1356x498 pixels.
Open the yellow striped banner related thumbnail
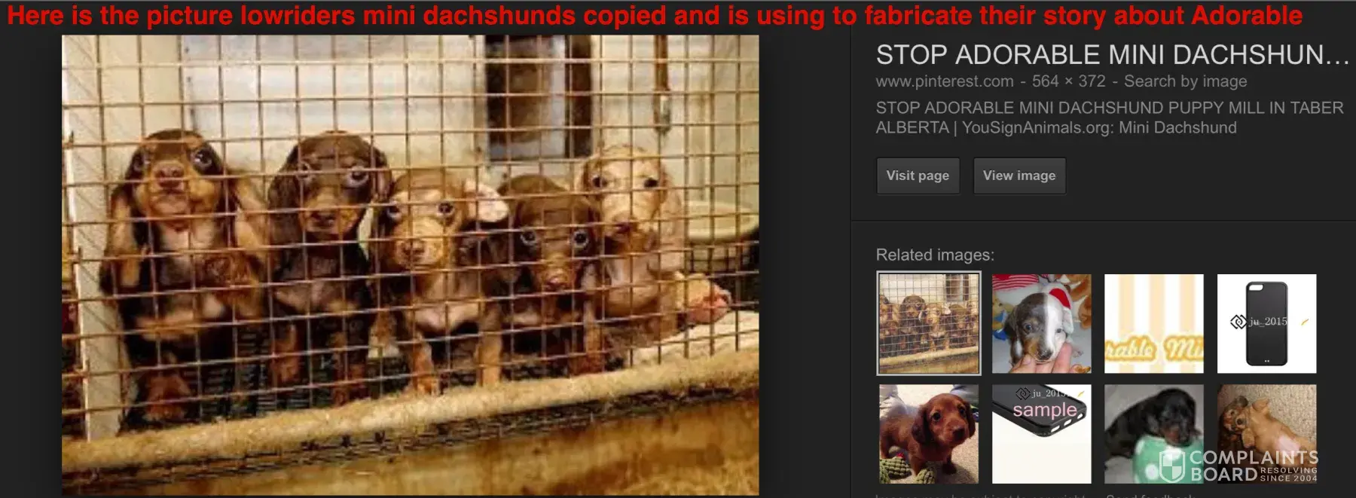pyautogui.click(x=1154, y=324)
